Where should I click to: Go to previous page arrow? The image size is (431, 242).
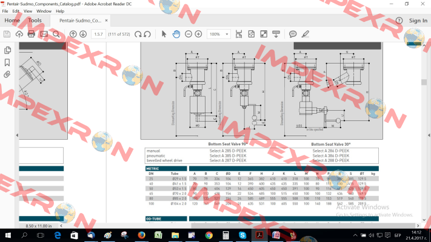73,34
